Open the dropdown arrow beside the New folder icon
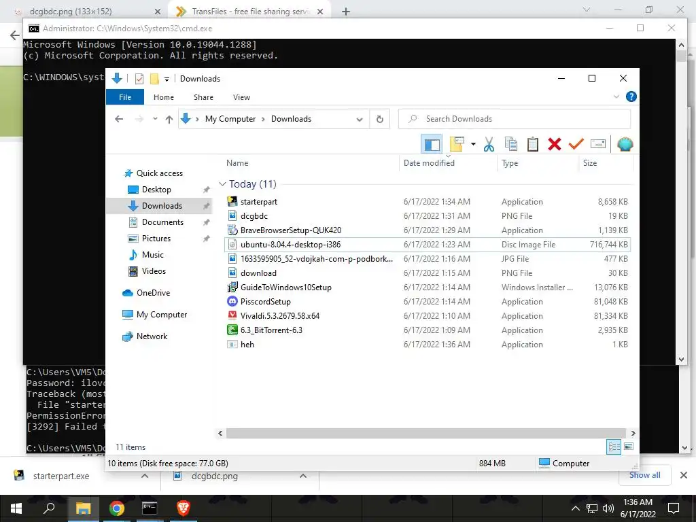 pos(473,144)
